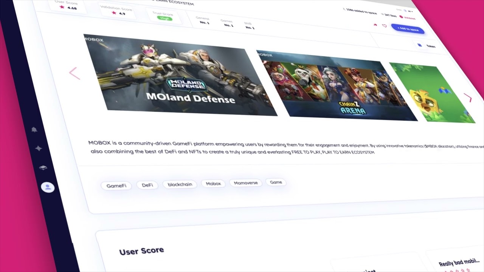Open the green chick game banner
The image size is (484, 272).
[432, 93]
